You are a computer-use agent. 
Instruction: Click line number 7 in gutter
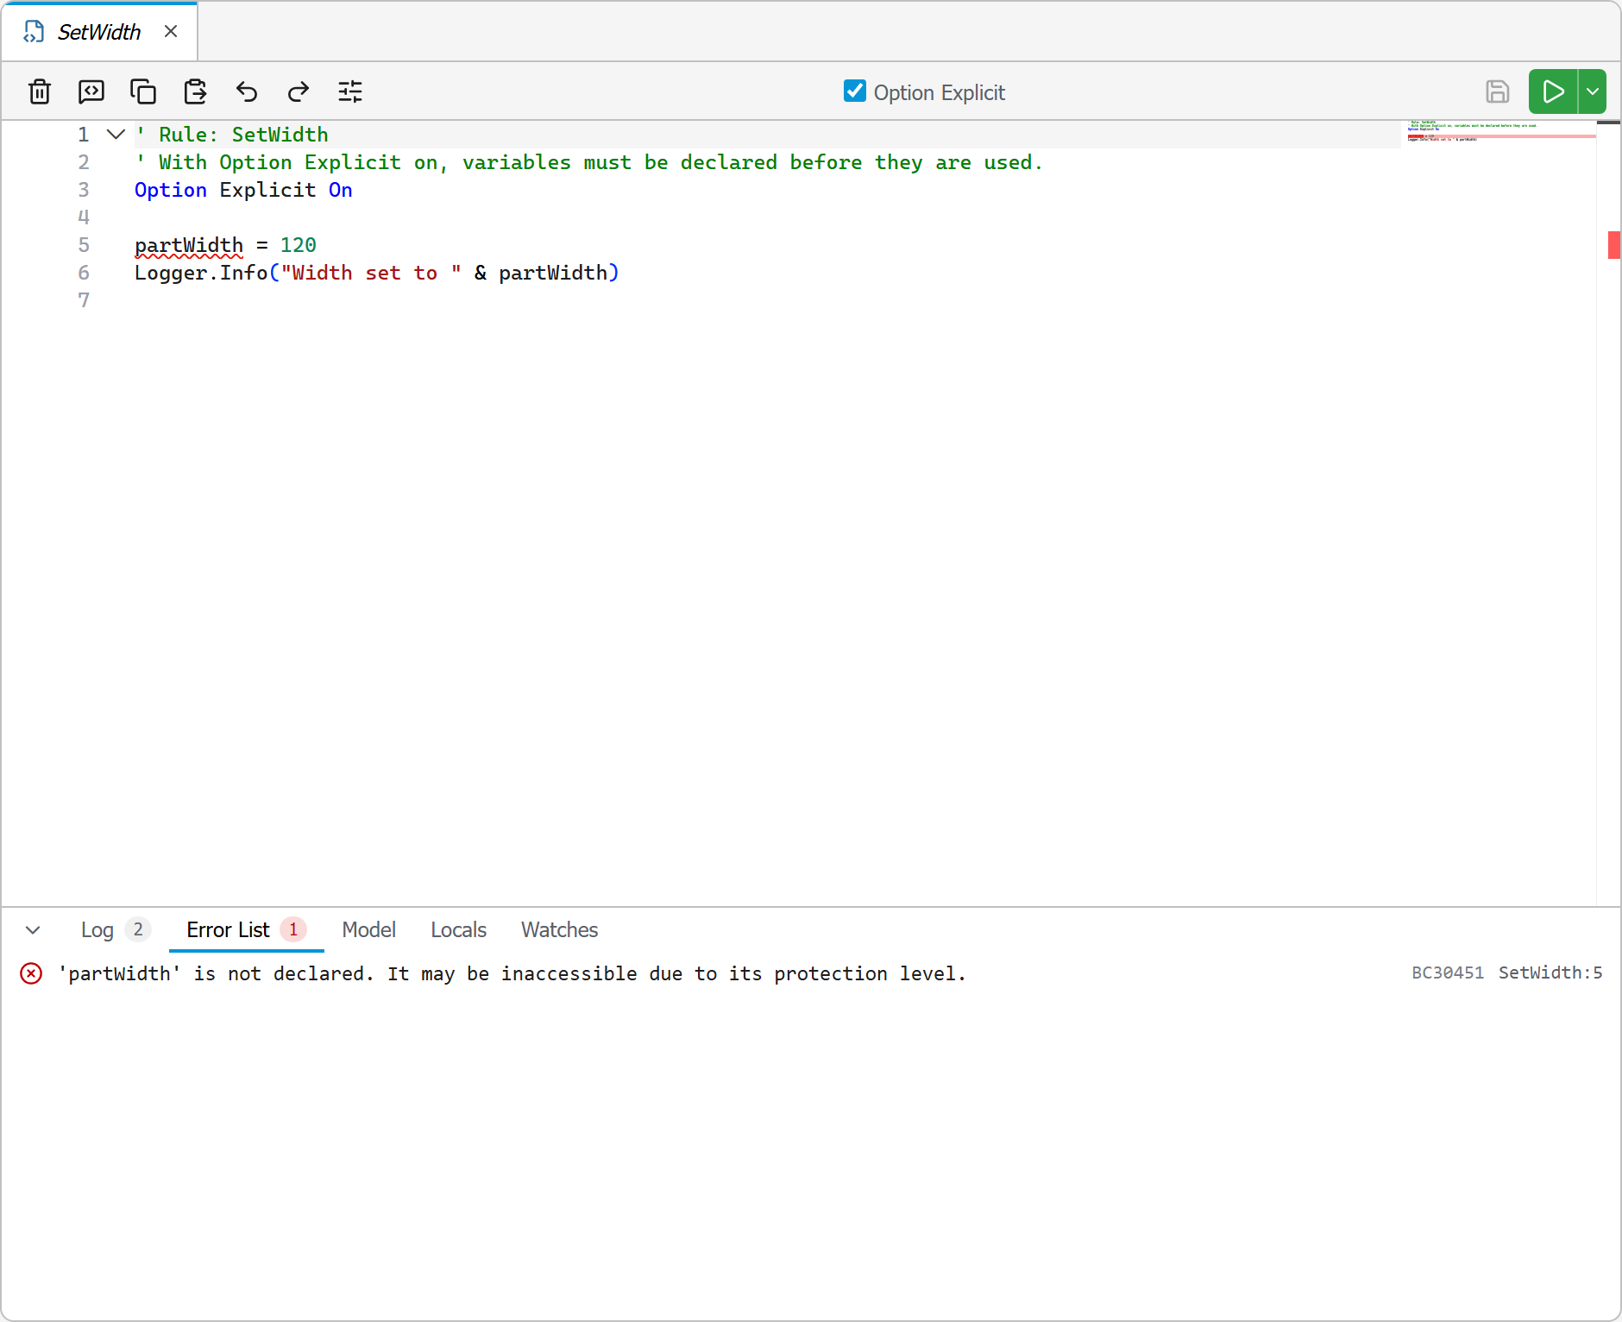[x=84, y=300]
